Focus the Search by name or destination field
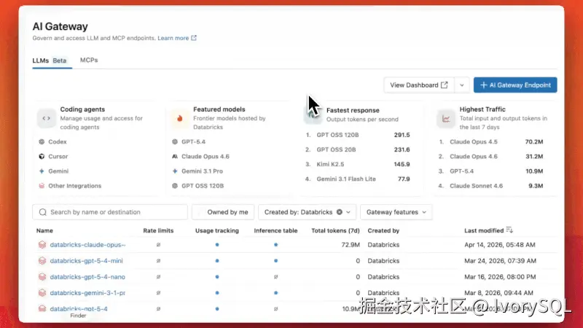Viewport: 583px width, 328px height. [110, 212]
